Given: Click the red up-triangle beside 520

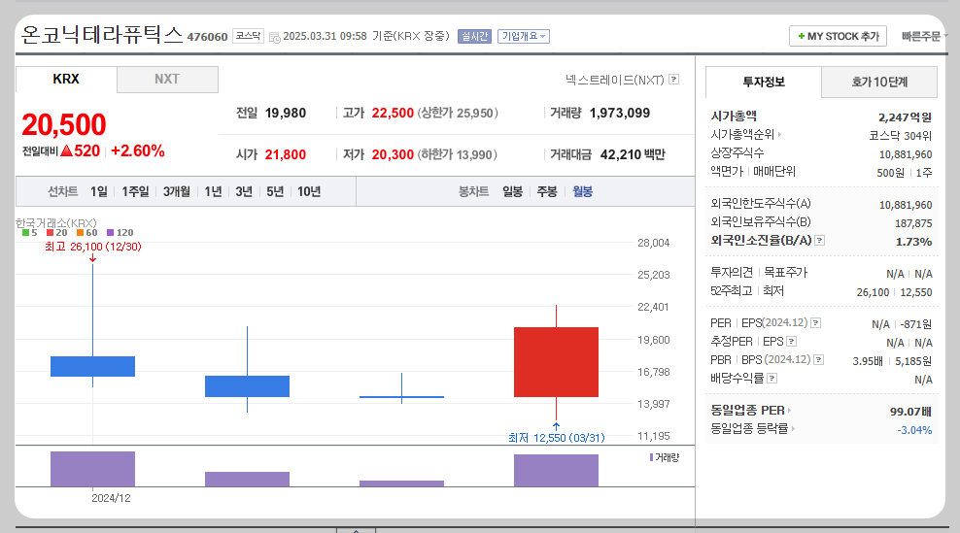Looking at the screenshot, I should coord(66,150).
